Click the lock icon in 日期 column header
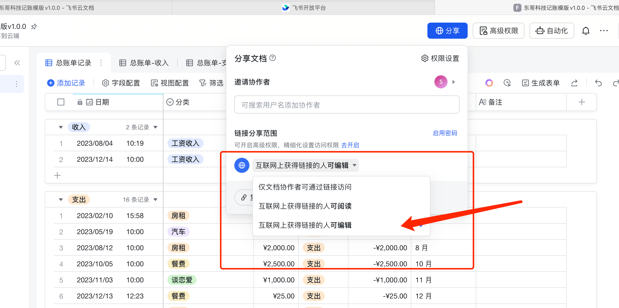Image resolution: width=619 pixels, height=308 pixels. tap(80, 102)
